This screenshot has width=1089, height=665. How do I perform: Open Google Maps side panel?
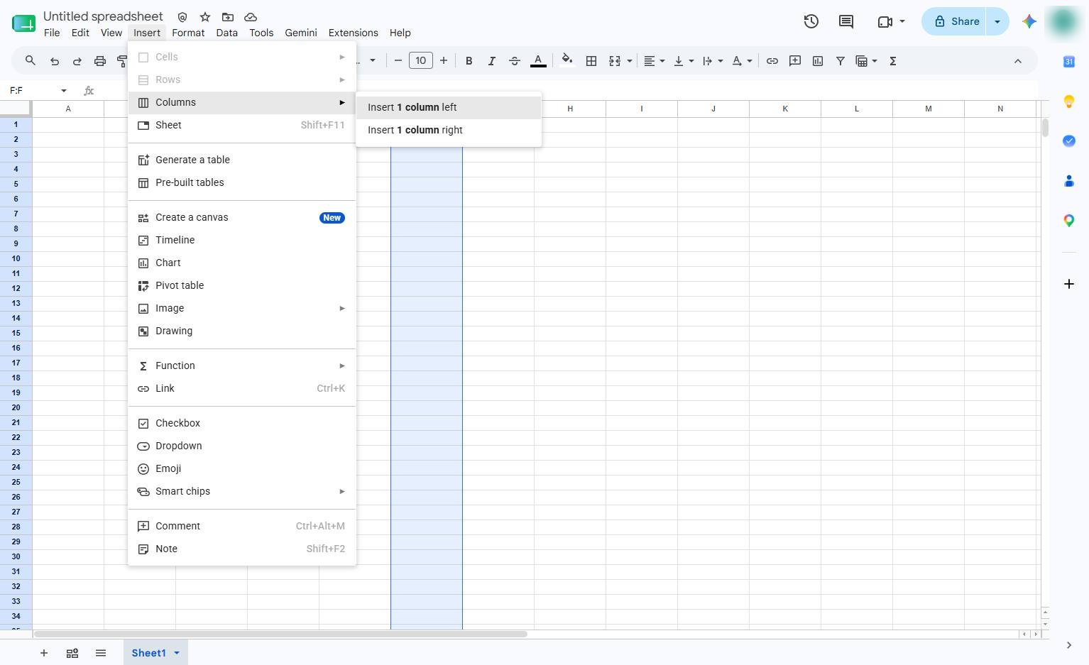1069,221
